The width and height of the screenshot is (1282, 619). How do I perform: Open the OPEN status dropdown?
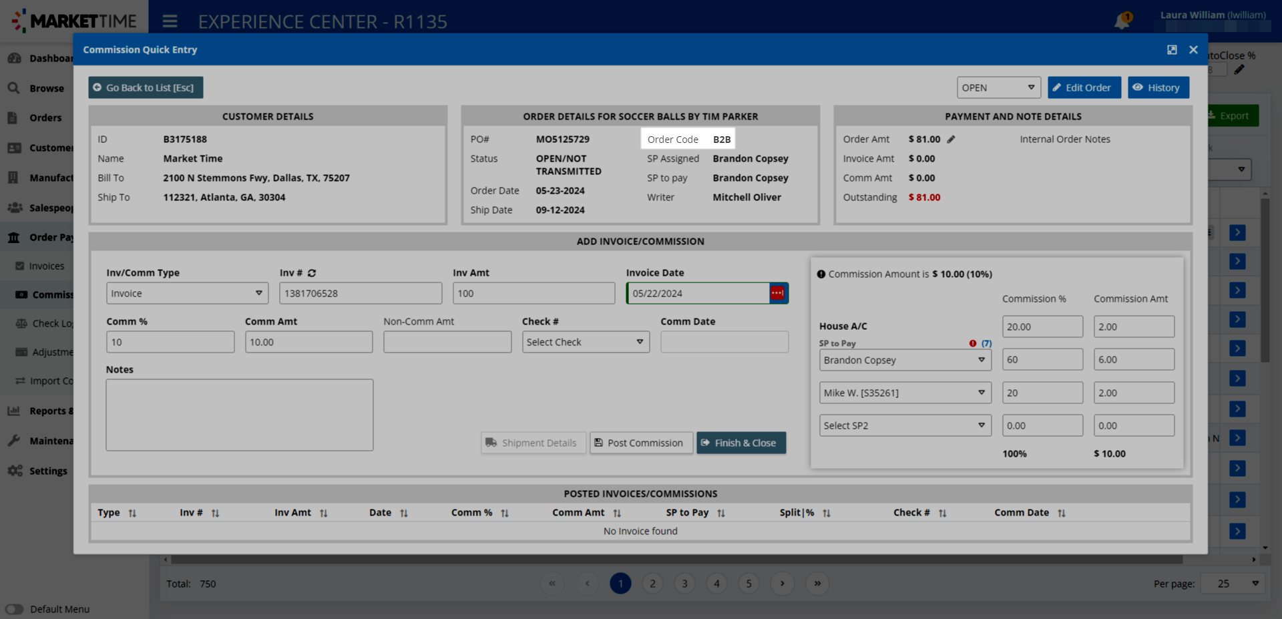(999, 87)
